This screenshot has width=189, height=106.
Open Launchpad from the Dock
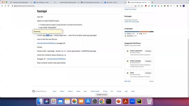pos(53,101)
